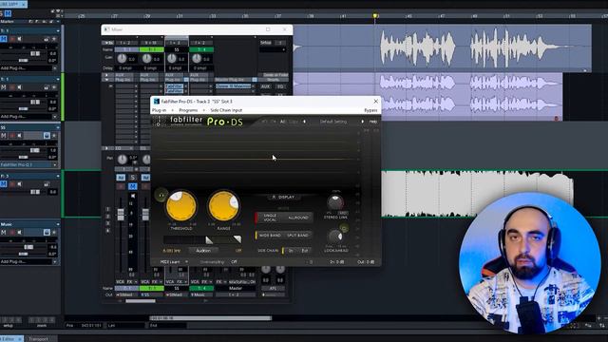The image size is (608, 342).
Task: Click the AUX button in mixer master section
Action: click(266, 86)
